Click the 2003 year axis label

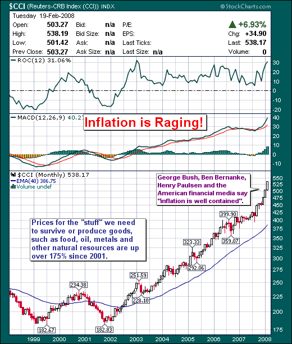[136, 339]
